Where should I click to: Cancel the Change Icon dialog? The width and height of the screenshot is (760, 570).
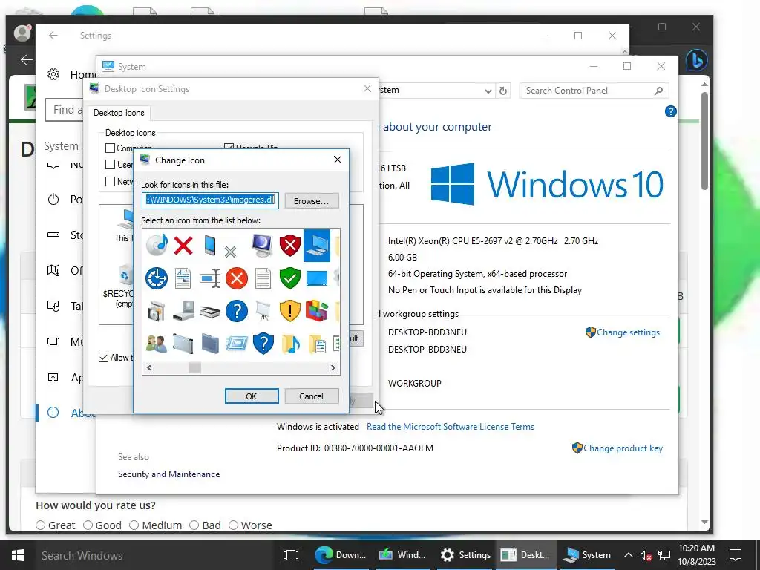(311, 396)
